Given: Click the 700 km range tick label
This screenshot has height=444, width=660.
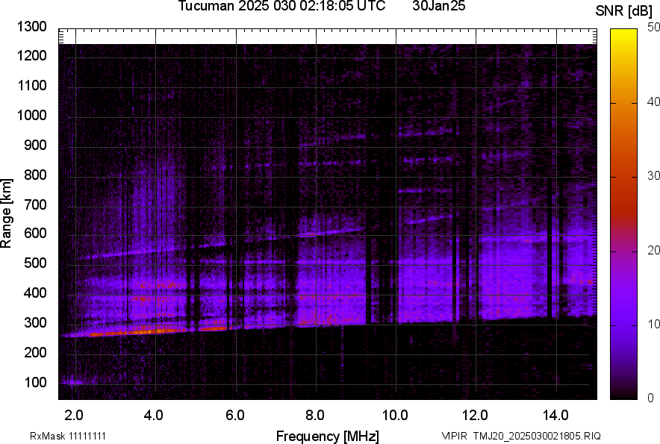Looking at the screenshot, I should (35, 204).
